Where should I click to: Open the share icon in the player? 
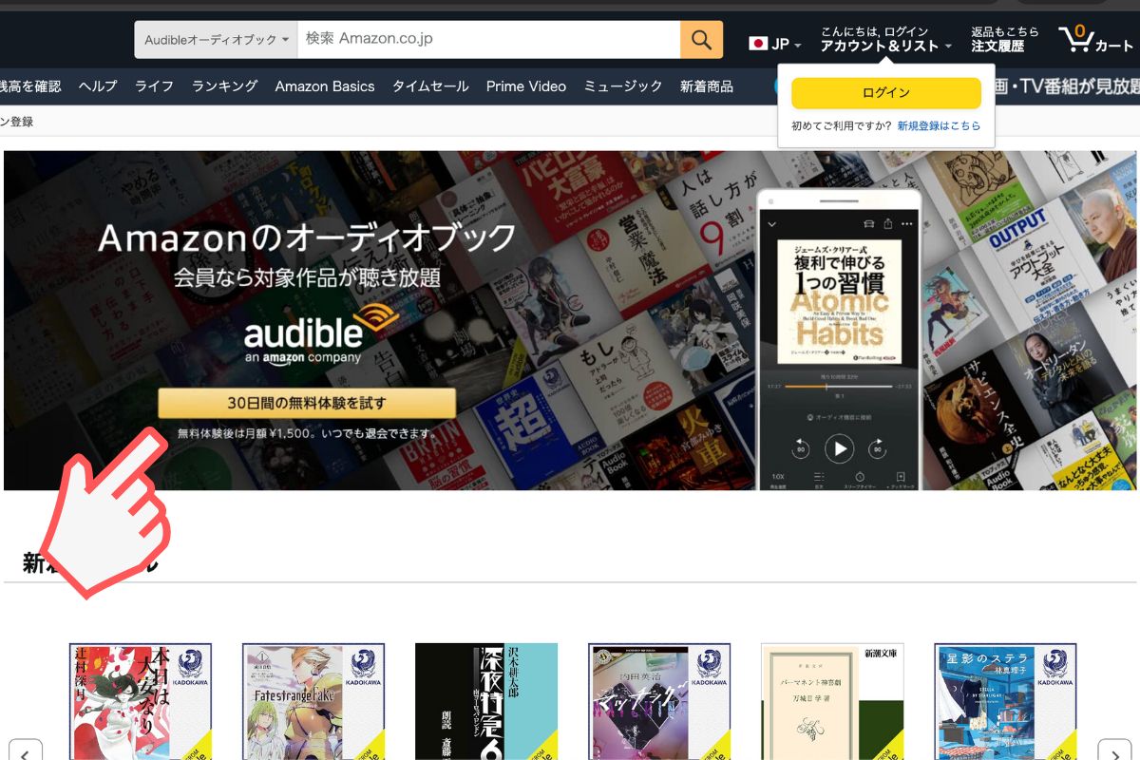coord(887,224)
